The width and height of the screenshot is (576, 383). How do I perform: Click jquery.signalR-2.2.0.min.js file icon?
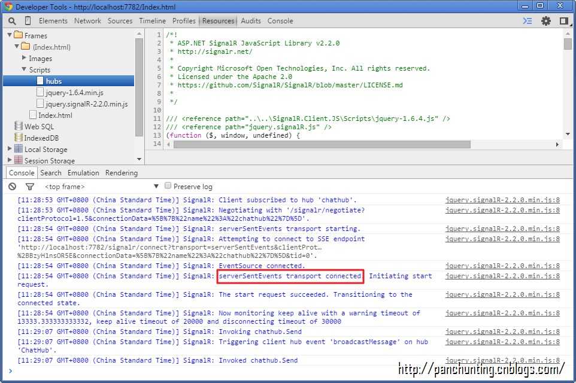pyautogui.click(x=40, y=104)
